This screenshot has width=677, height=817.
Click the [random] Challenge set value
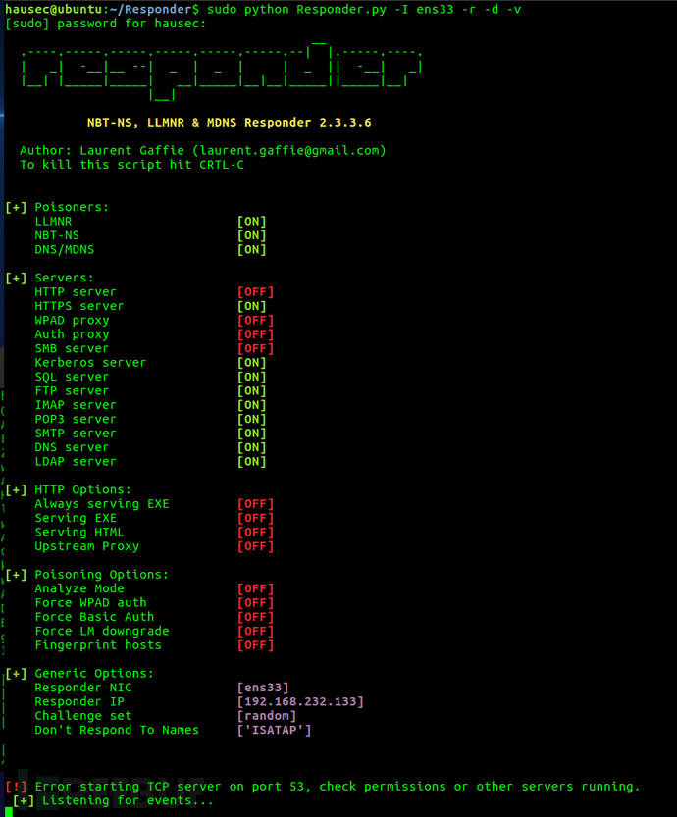tap(267, 715)
